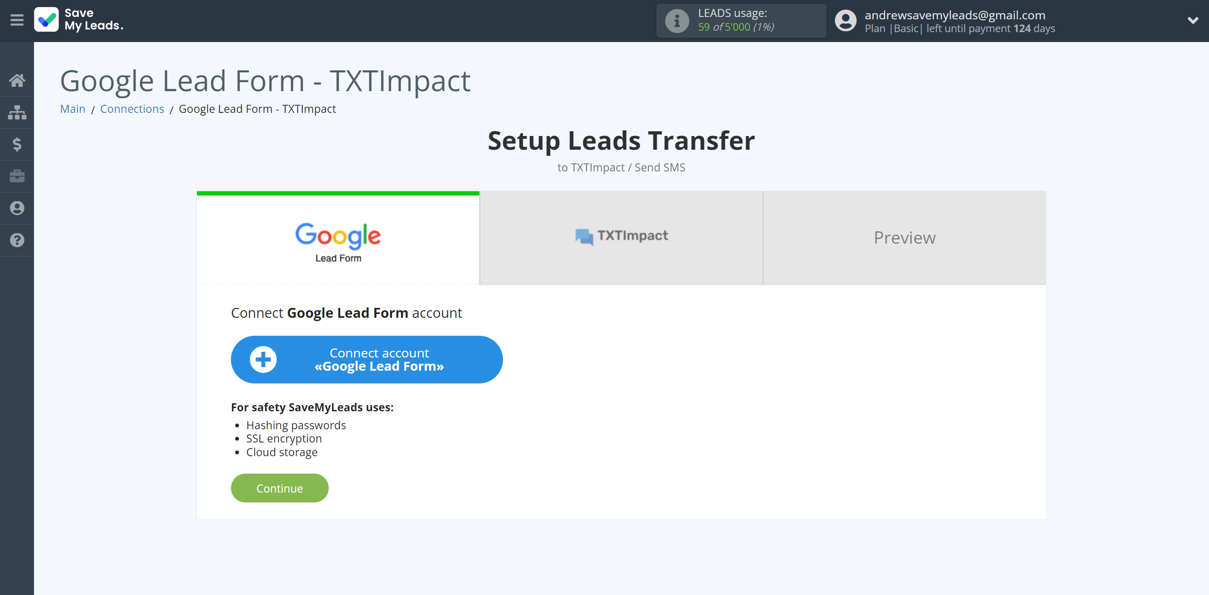Expand the hamburger menu top left
The height and width of the screenshot is (595, 1209).
(17, 20)
